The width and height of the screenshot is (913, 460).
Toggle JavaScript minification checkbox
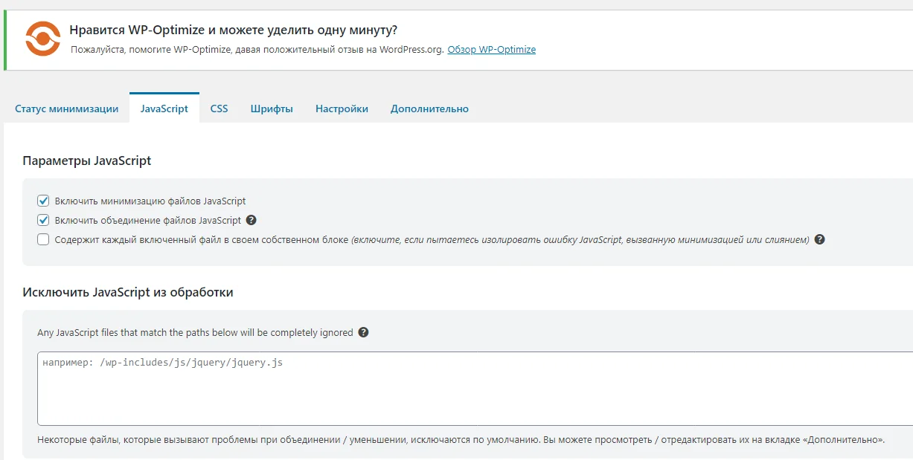43,201
